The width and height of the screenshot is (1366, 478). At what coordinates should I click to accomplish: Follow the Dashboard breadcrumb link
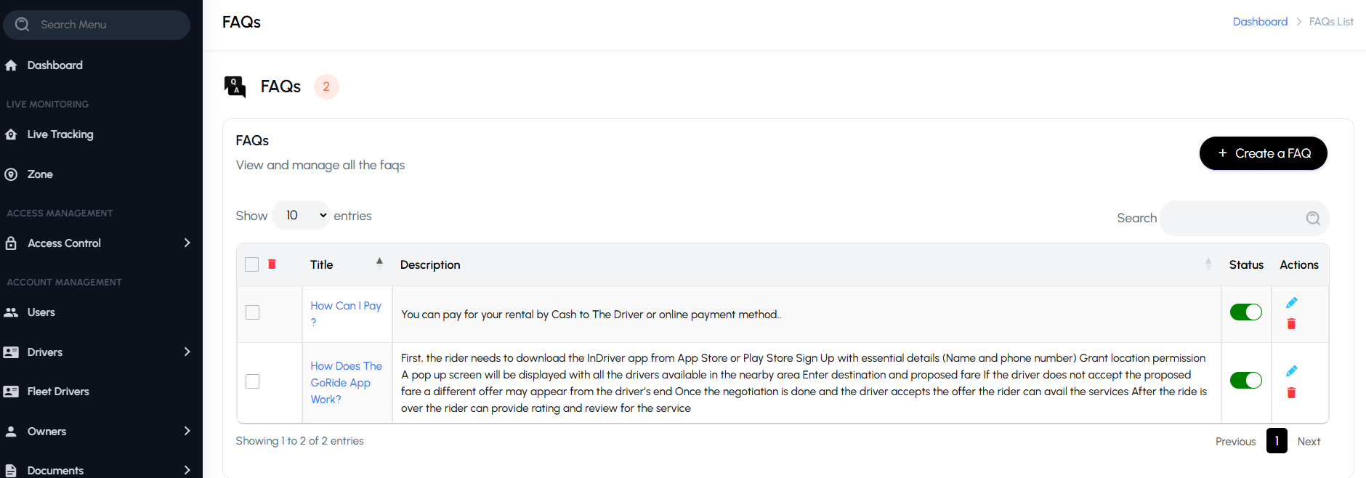pyautogui.click(x=1260, y=22)
